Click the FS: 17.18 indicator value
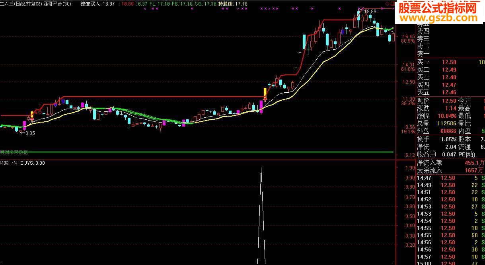The image size is (485, 265). [x=183, y=4]
